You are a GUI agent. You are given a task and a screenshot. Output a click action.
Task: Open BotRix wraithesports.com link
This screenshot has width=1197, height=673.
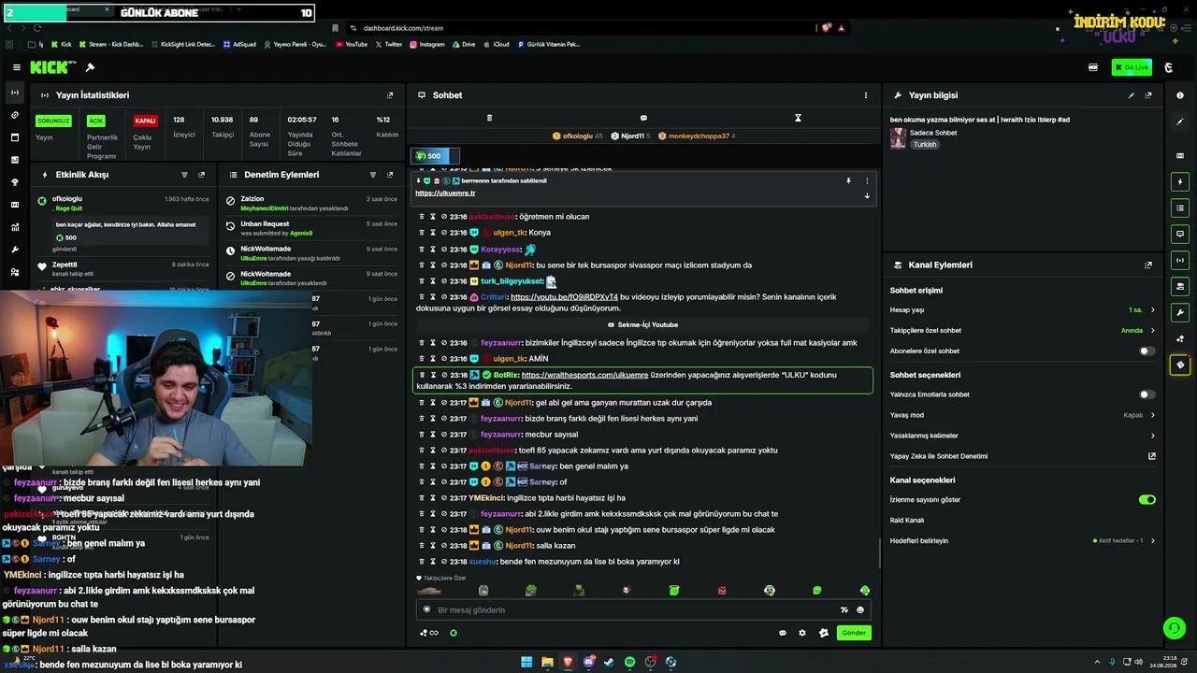[584, 375]
